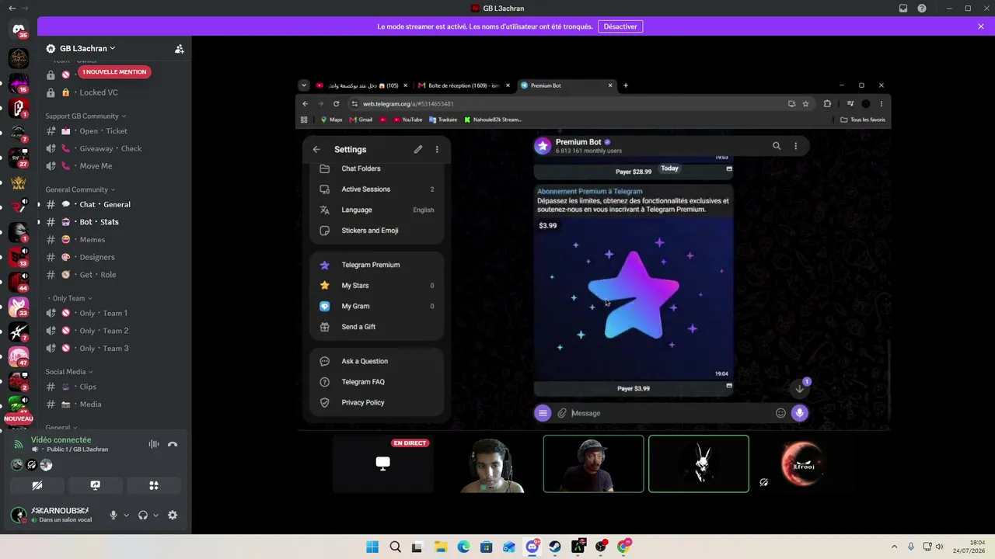Click search icon in Premium Bot chat header
The height and width of the screenshot is (559, 995).
(776, 145)
